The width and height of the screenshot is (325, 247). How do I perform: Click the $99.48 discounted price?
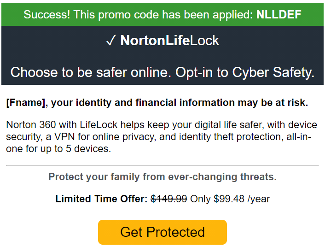coord(228,199)
